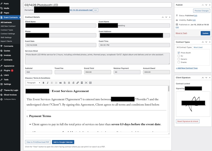
Task: Align text left in editor
Action: point(65,83)
